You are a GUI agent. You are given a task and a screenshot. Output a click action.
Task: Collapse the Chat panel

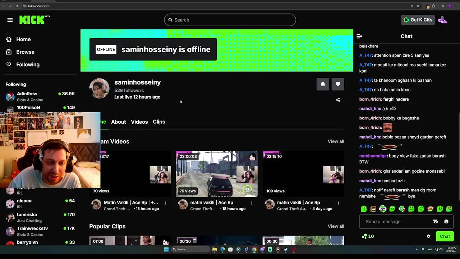(x=359, y=36)
